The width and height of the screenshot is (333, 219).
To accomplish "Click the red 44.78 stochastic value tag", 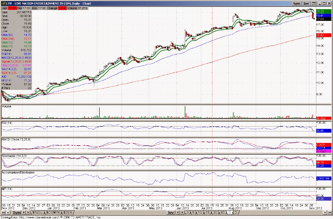I will 324,162.
